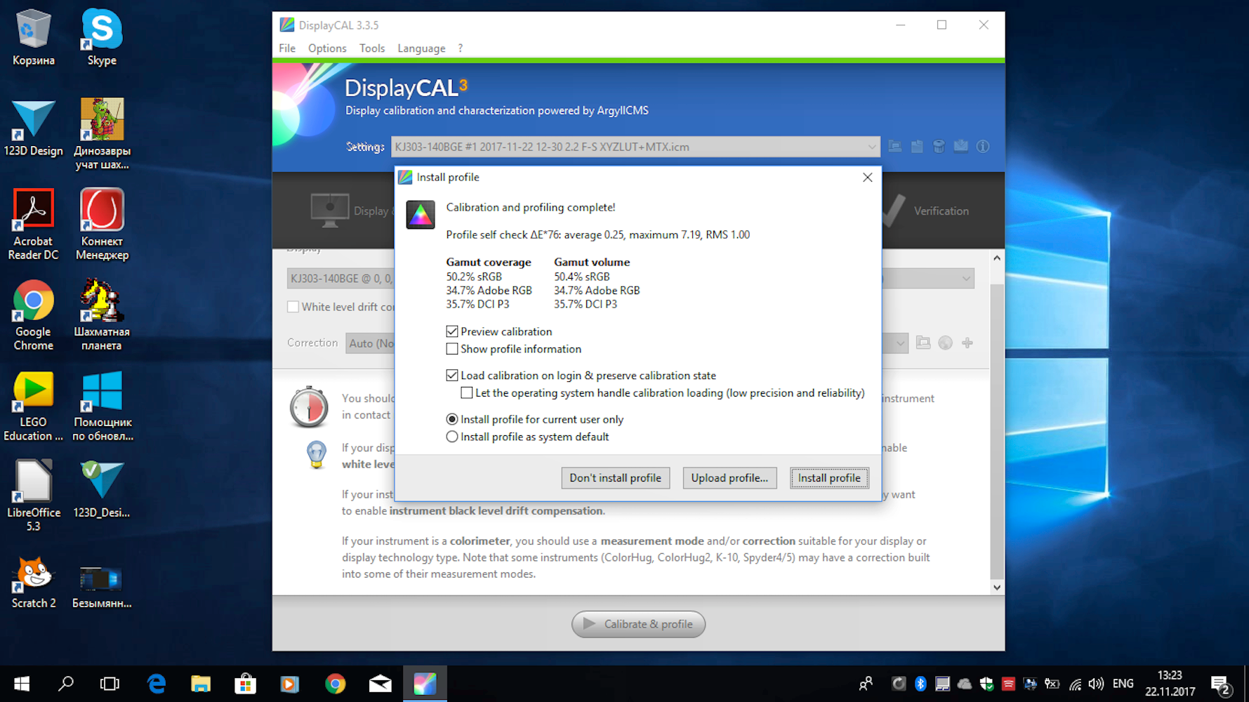Open the LEGO Education desktop icon
Screen dimensions: 1249x702
[33, 406]
